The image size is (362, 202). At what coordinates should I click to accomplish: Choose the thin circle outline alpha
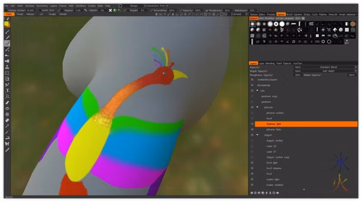point(329,42)
